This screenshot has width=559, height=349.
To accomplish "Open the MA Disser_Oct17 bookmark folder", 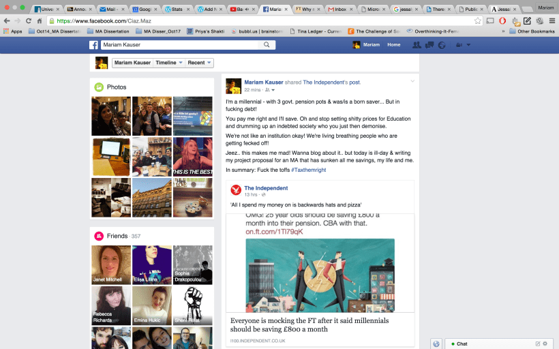I will click(x=158, y=31).
